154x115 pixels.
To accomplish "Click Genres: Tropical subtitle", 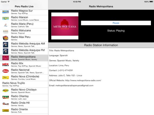I will click(x=18, y=33).
